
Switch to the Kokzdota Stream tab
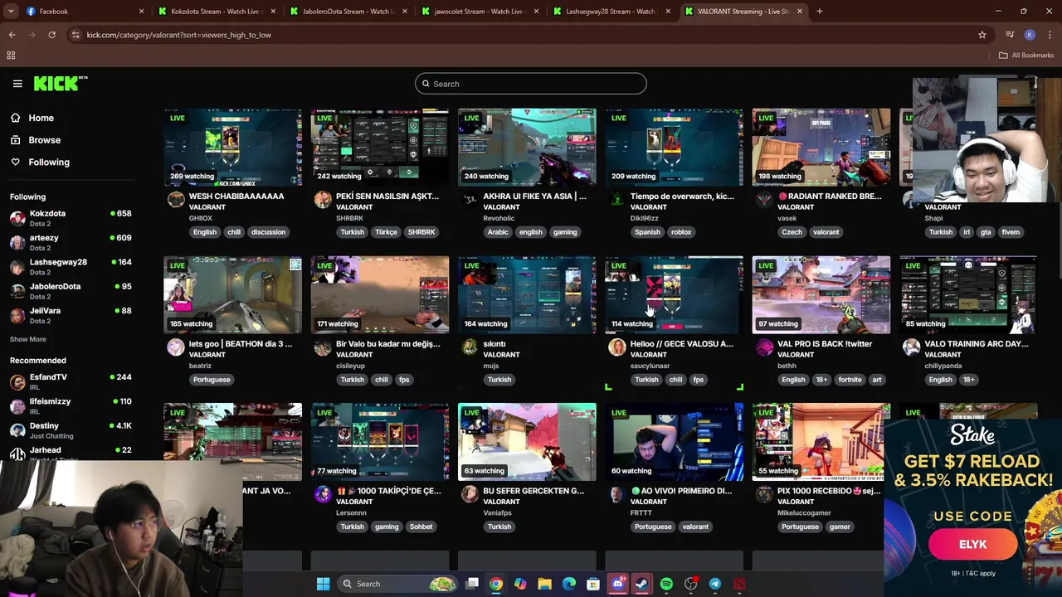[x=217, y=12]
